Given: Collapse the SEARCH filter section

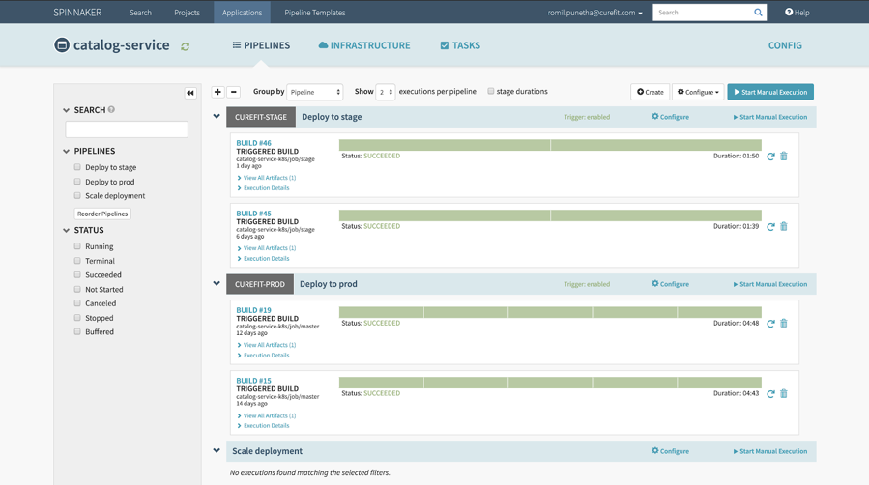Looking at the screenshot, I should [67, 110].
